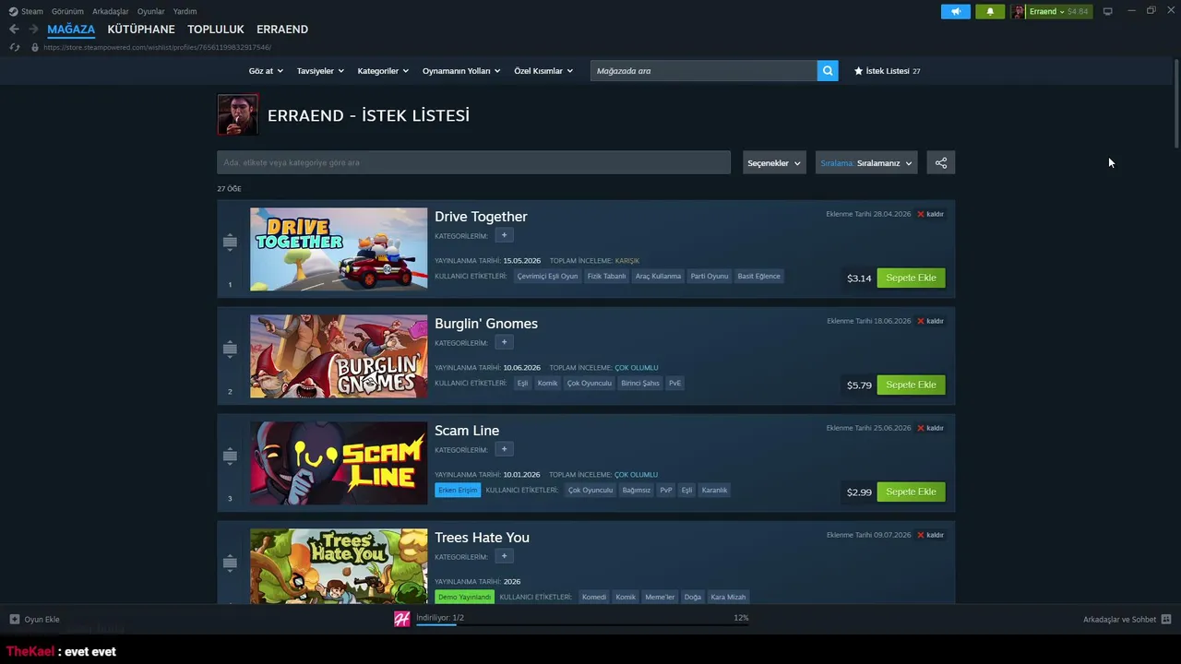Add Drive Together to cart with Sepete Ekle
The width and height of the screenshot is (1181, 664).
pyautogui.click(x=911, y=278)
